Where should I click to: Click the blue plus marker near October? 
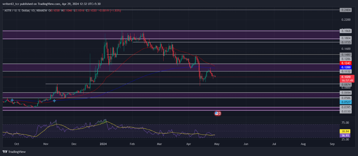[12, 100]
